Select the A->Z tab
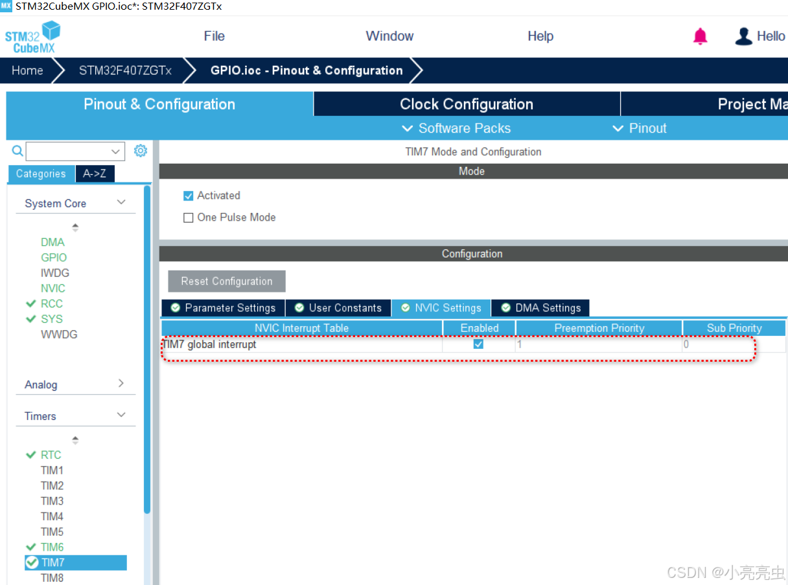 tap(95, 173)
